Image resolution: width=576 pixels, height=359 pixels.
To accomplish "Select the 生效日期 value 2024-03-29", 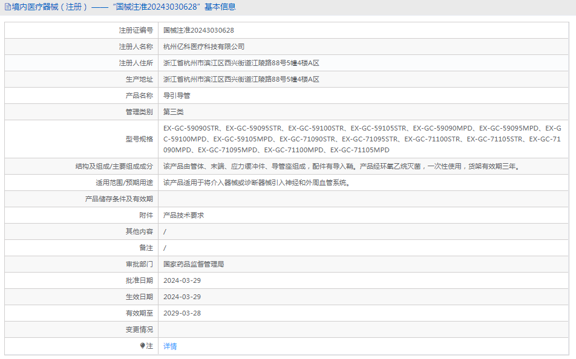I will [x=182, y=297].
